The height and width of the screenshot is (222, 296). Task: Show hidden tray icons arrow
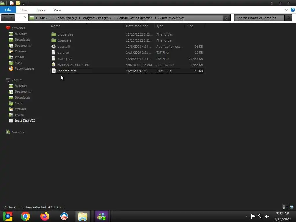point(246,217)
